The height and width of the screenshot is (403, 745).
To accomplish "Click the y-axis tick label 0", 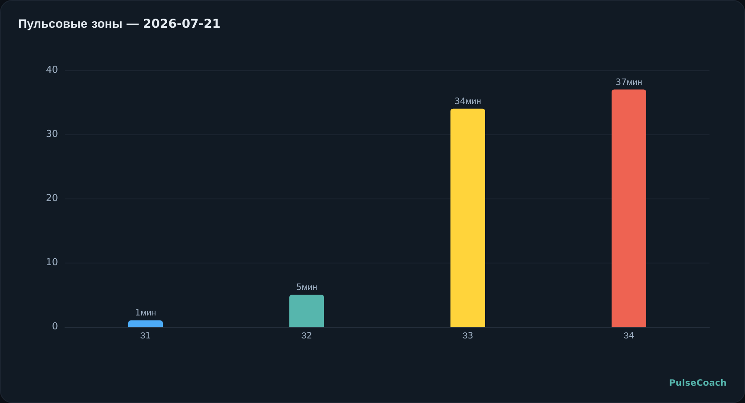I will [55, 326].
